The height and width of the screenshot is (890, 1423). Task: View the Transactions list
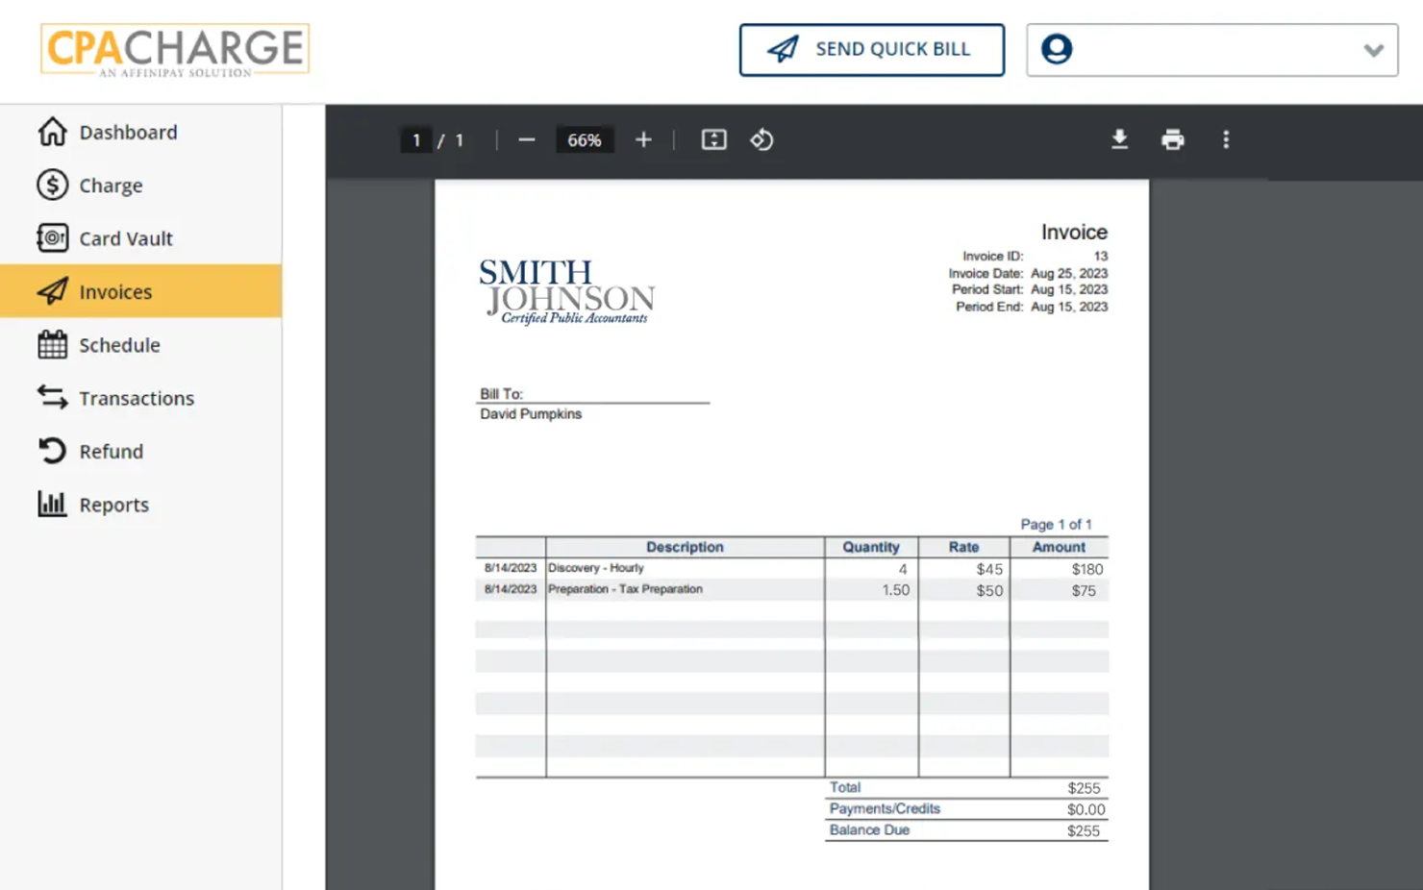point(136,398)
